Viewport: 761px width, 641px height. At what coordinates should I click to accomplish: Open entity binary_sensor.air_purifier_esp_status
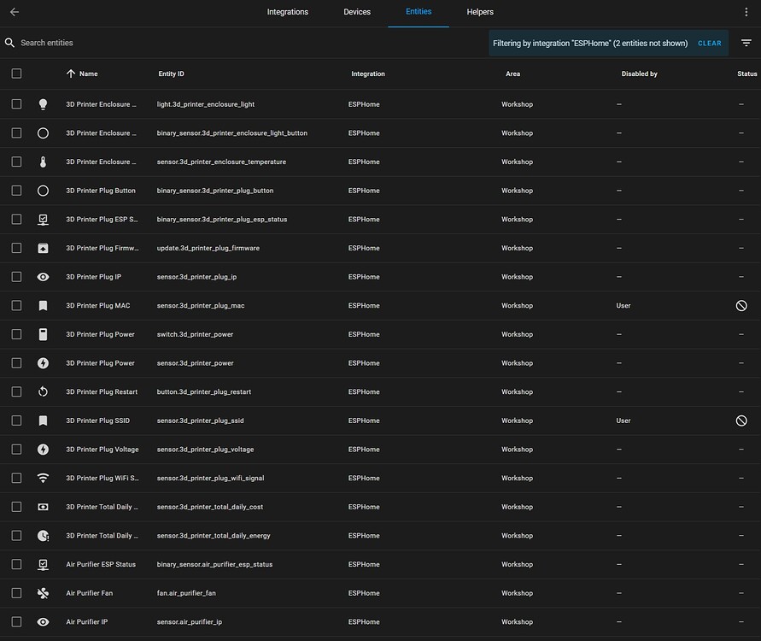point(214,564)
